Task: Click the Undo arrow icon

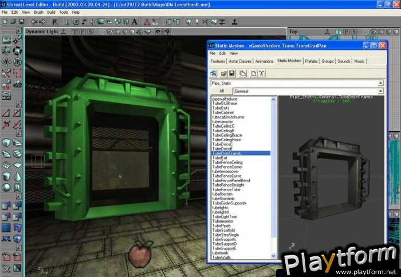Action: (x=34, y=22)
